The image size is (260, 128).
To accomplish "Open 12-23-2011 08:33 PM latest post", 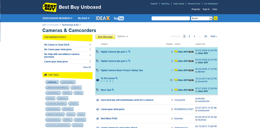I will click(206, 79).
